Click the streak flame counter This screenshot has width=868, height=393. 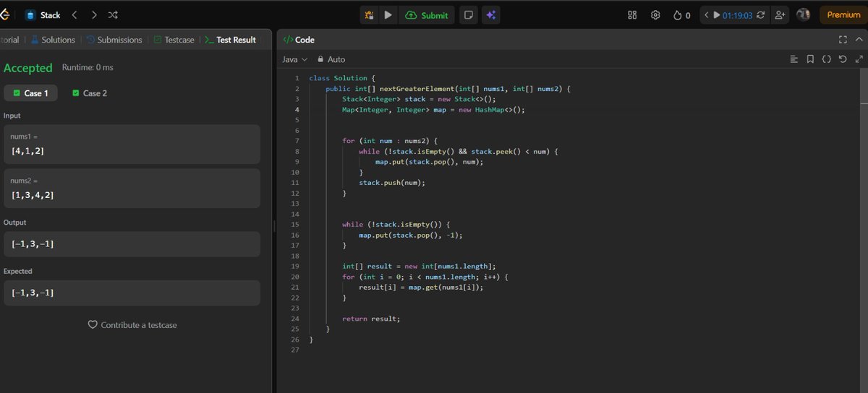(681, 15)
